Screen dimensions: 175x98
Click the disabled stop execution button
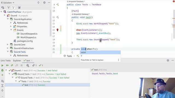pyautogui.click(x=22, y=65)
